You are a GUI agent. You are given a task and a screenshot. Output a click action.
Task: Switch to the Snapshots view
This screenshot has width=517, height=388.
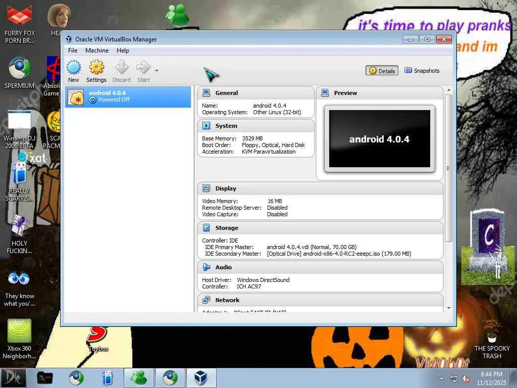tap(422, 71)
